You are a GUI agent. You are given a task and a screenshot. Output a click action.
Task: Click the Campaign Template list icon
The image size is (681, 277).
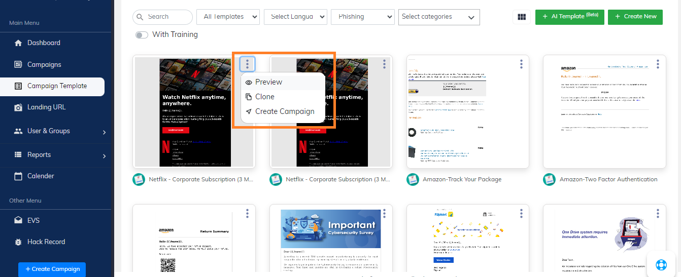(18, 86)
